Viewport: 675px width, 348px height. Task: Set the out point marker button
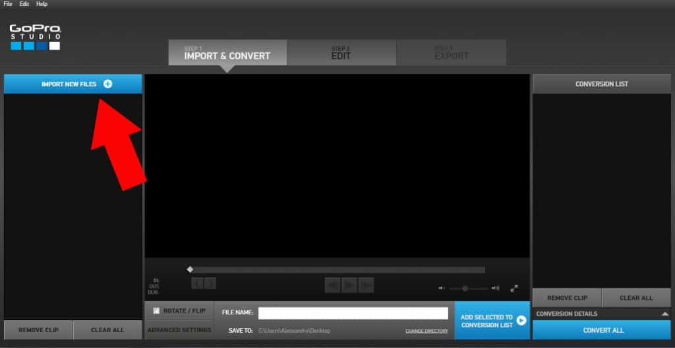(210, 283)
